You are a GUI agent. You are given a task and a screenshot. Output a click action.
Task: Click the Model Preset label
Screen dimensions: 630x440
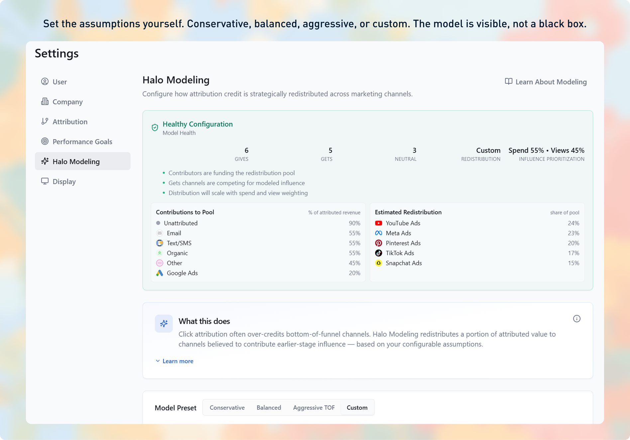coord(175,408)
